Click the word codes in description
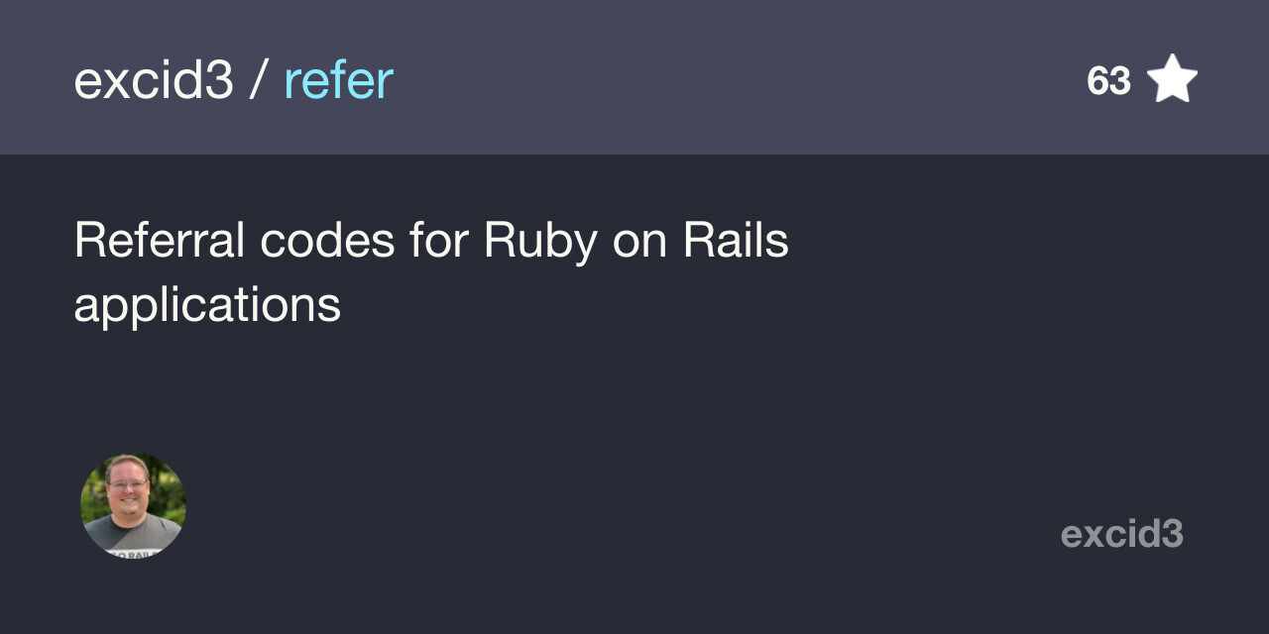 point(328,240)
